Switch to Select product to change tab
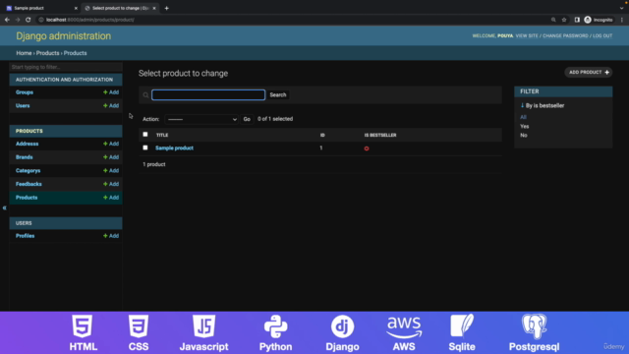 [x=120, y=8]
